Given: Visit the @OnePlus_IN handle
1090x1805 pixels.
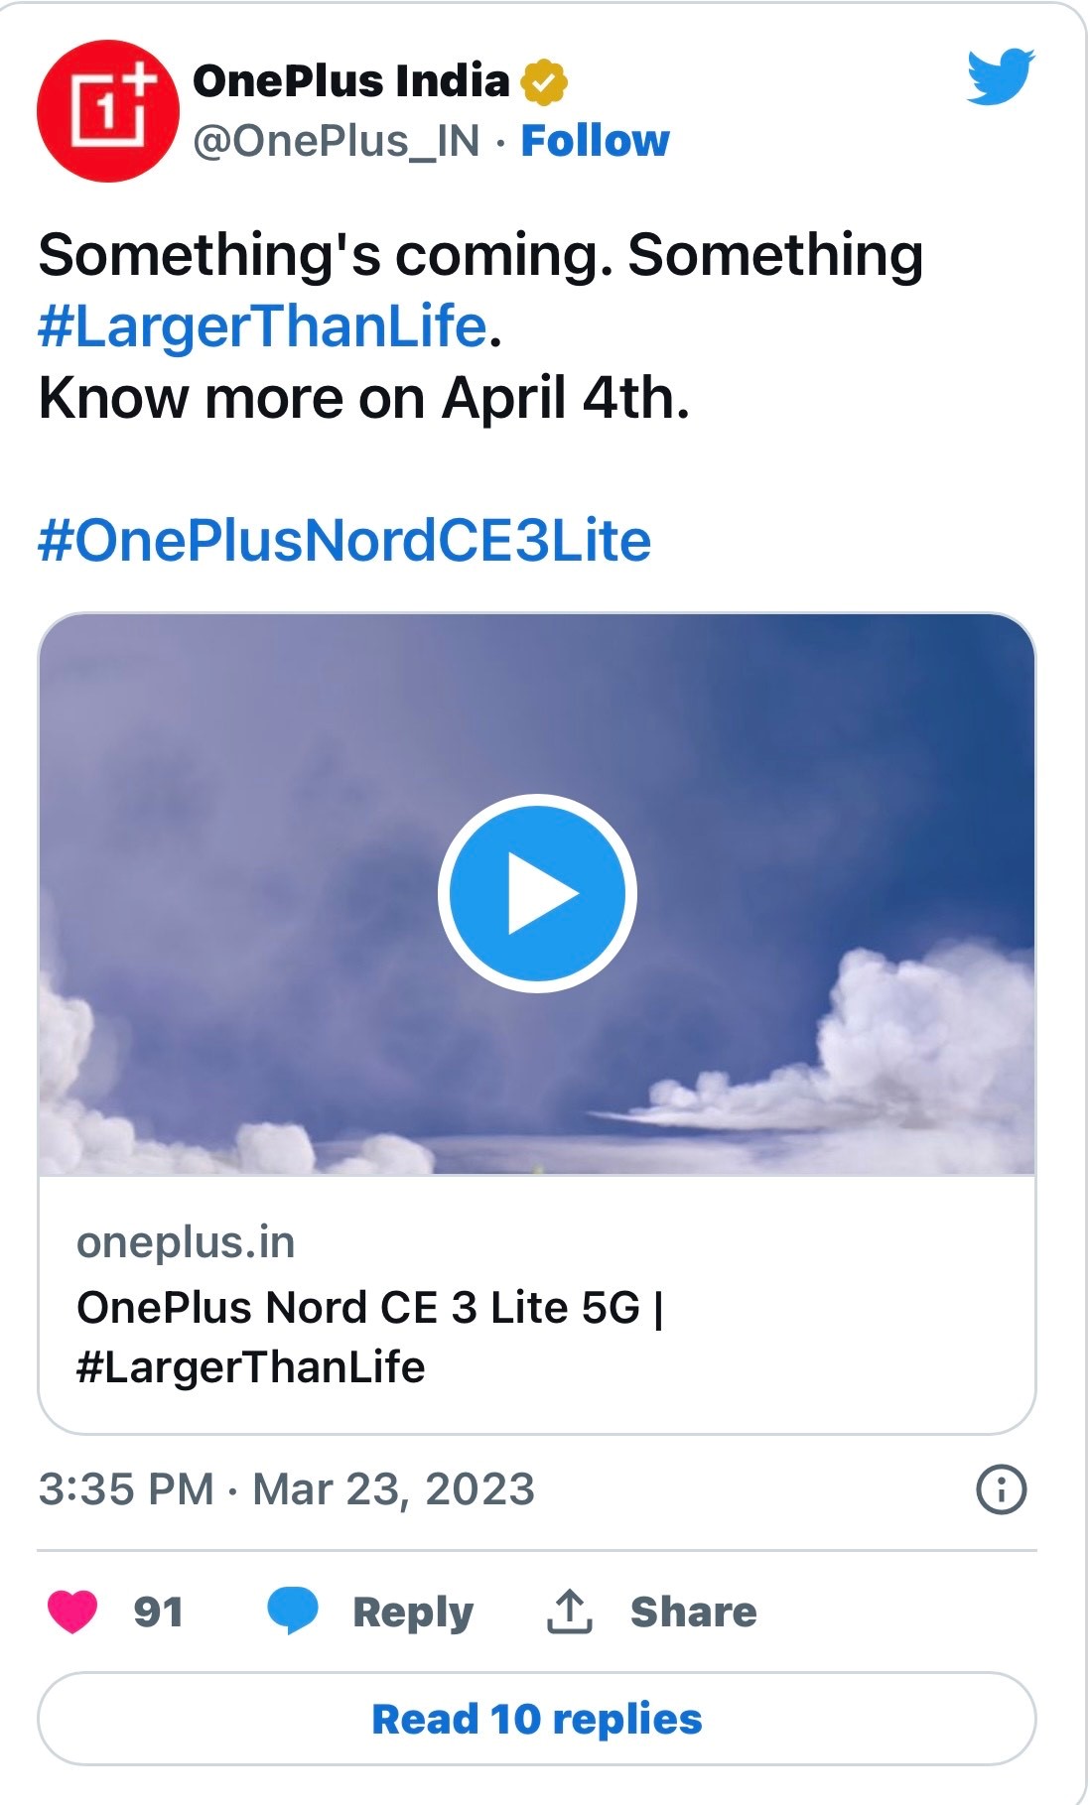Looking at the screenshot, I should tap(337, 141).
